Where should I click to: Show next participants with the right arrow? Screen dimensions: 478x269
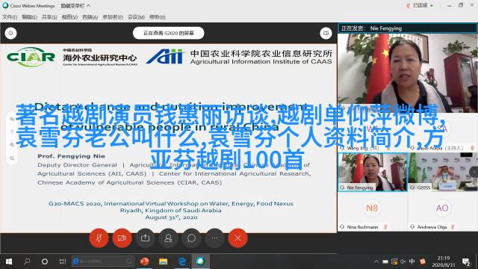click(474, 172)
